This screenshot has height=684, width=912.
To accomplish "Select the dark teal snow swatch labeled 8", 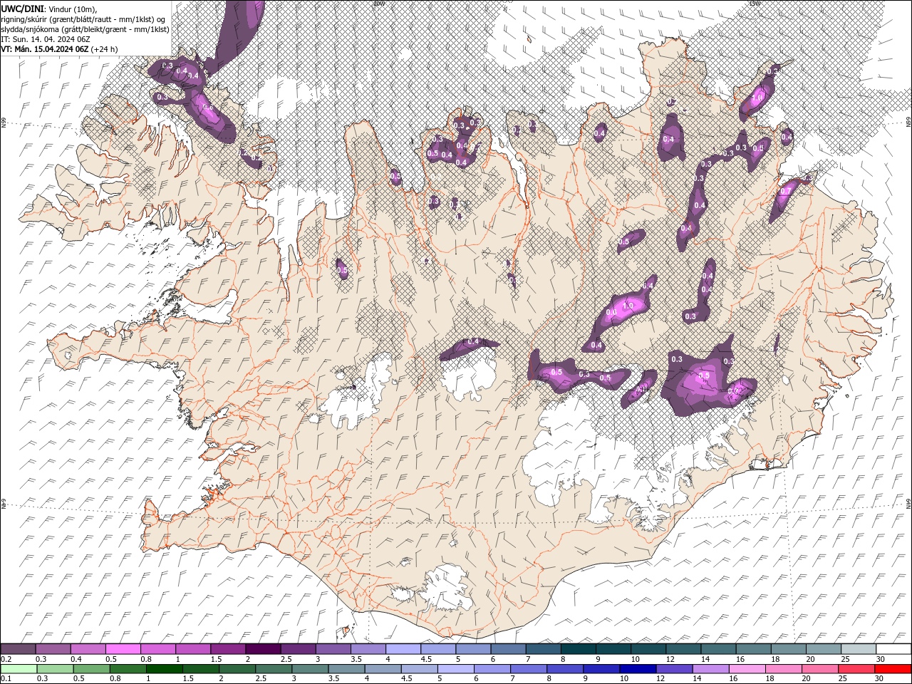I will (577, 649).
